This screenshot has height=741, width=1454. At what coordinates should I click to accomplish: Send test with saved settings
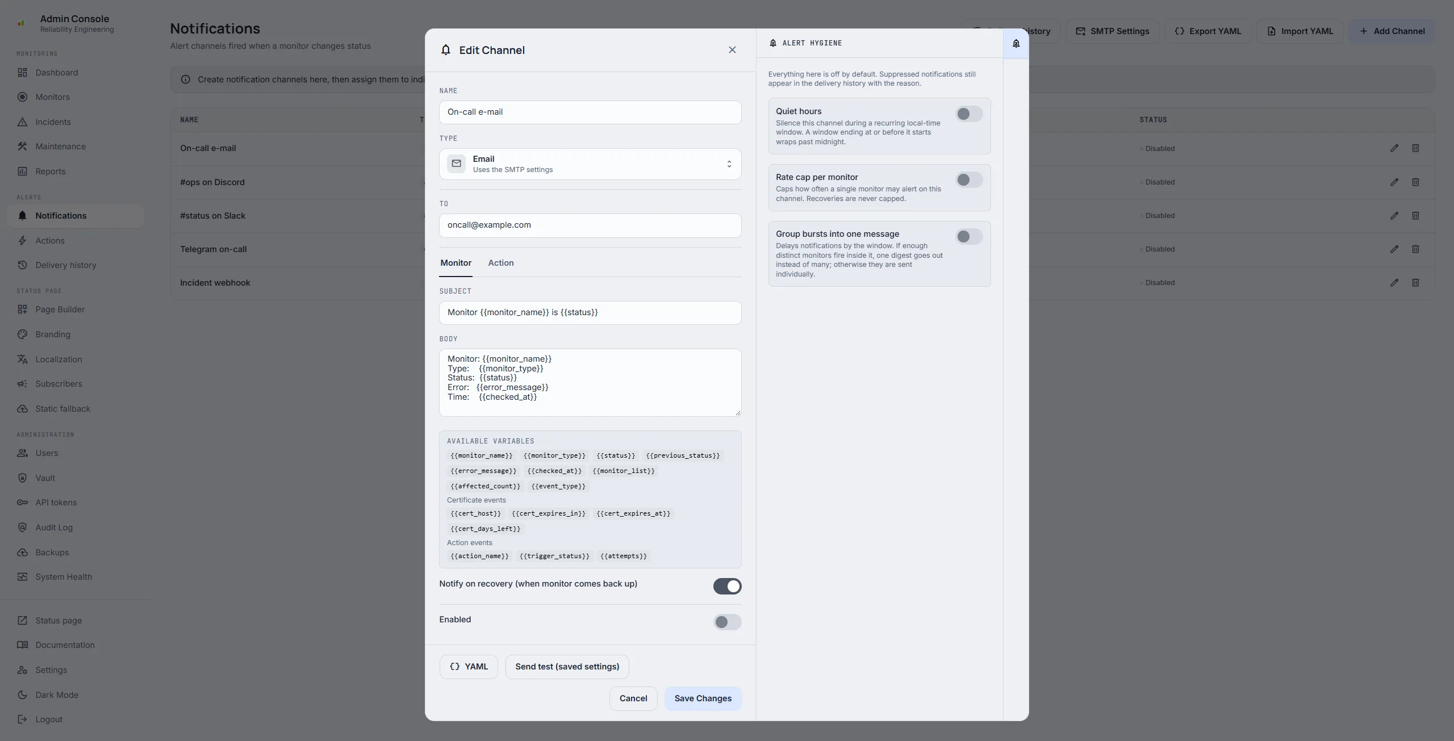pos(567,667)
